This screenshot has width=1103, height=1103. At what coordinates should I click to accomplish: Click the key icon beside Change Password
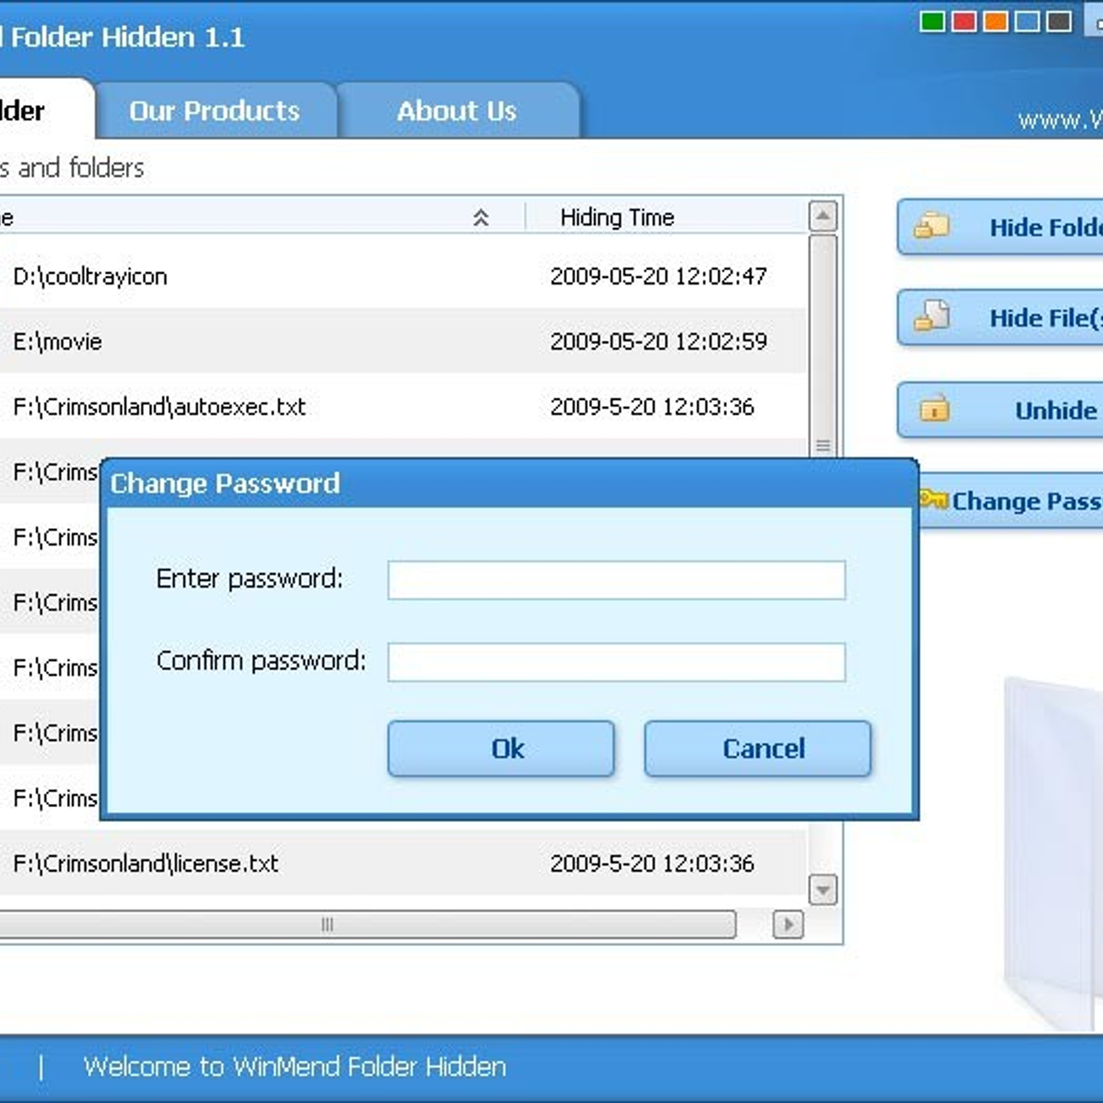click(933, 499)
